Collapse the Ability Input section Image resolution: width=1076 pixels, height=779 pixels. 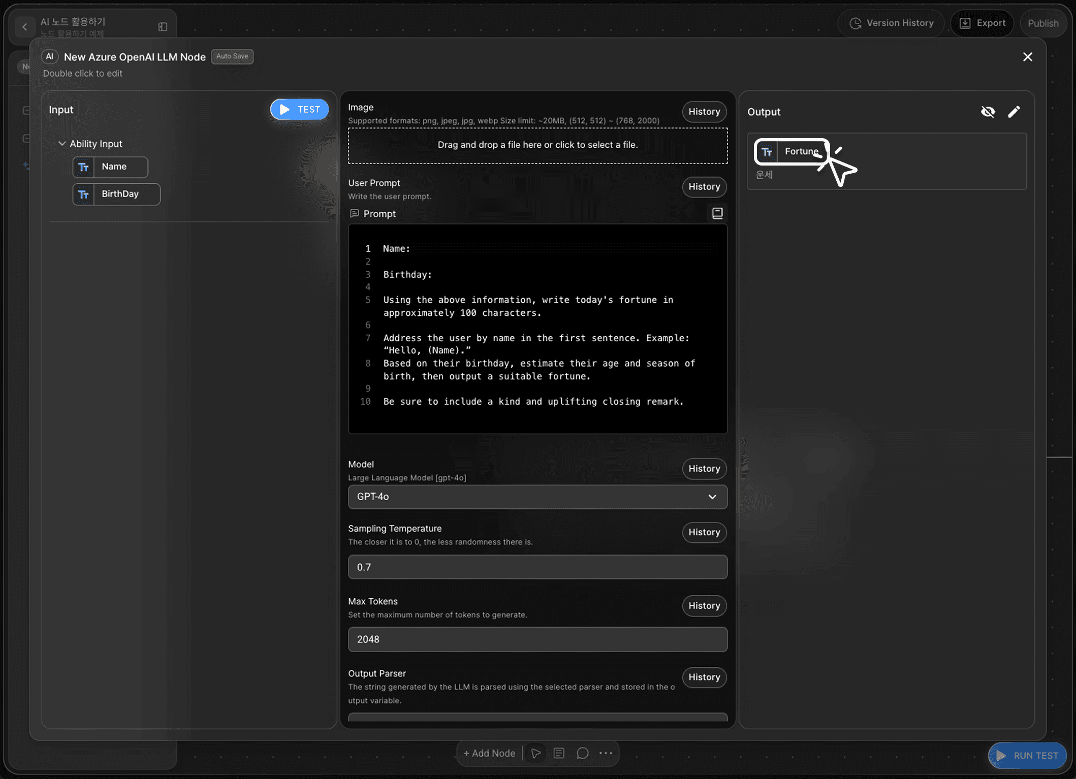pos(62,144)
